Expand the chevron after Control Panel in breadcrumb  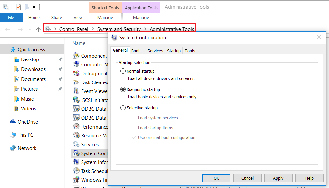click(93, 29)
